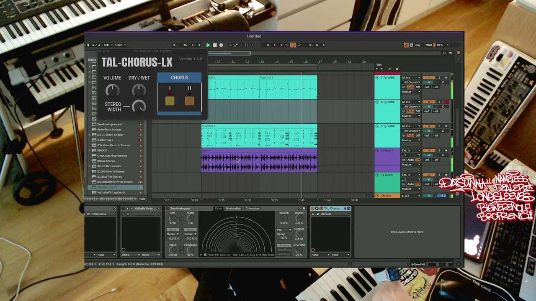Switch to the Modulation tab
This screenshot has width=536, height=301.
pos(233,208)
